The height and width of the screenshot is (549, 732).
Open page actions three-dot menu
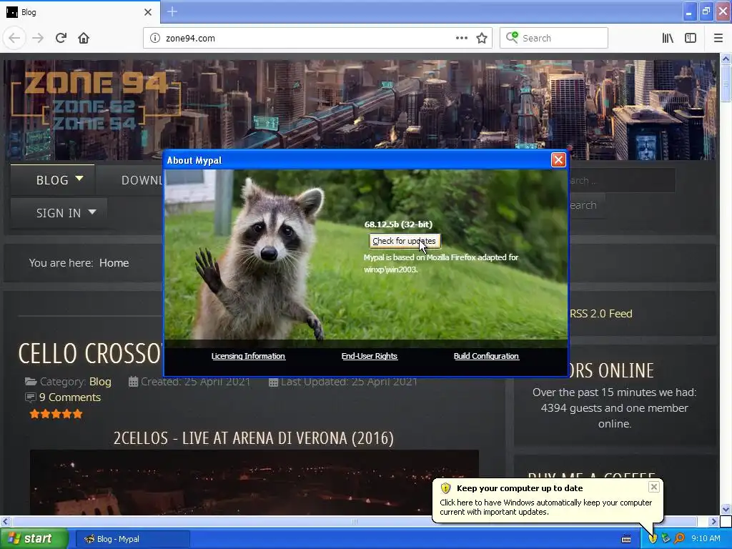461,38
